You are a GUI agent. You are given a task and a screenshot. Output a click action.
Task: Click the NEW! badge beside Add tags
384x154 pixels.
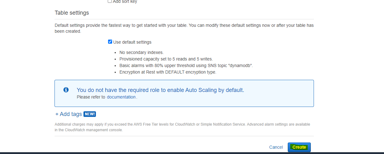tap(90, 114)
